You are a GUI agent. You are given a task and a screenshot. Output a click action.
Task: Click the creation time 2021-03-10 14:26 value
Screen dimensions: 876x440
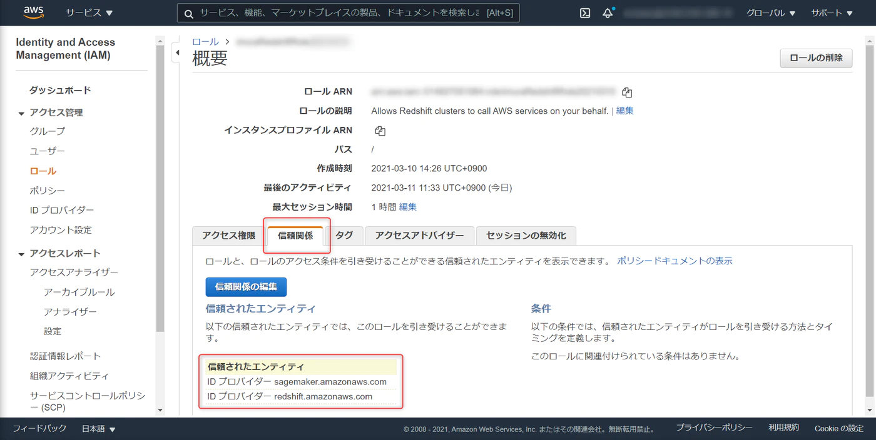tap(429, 169)
